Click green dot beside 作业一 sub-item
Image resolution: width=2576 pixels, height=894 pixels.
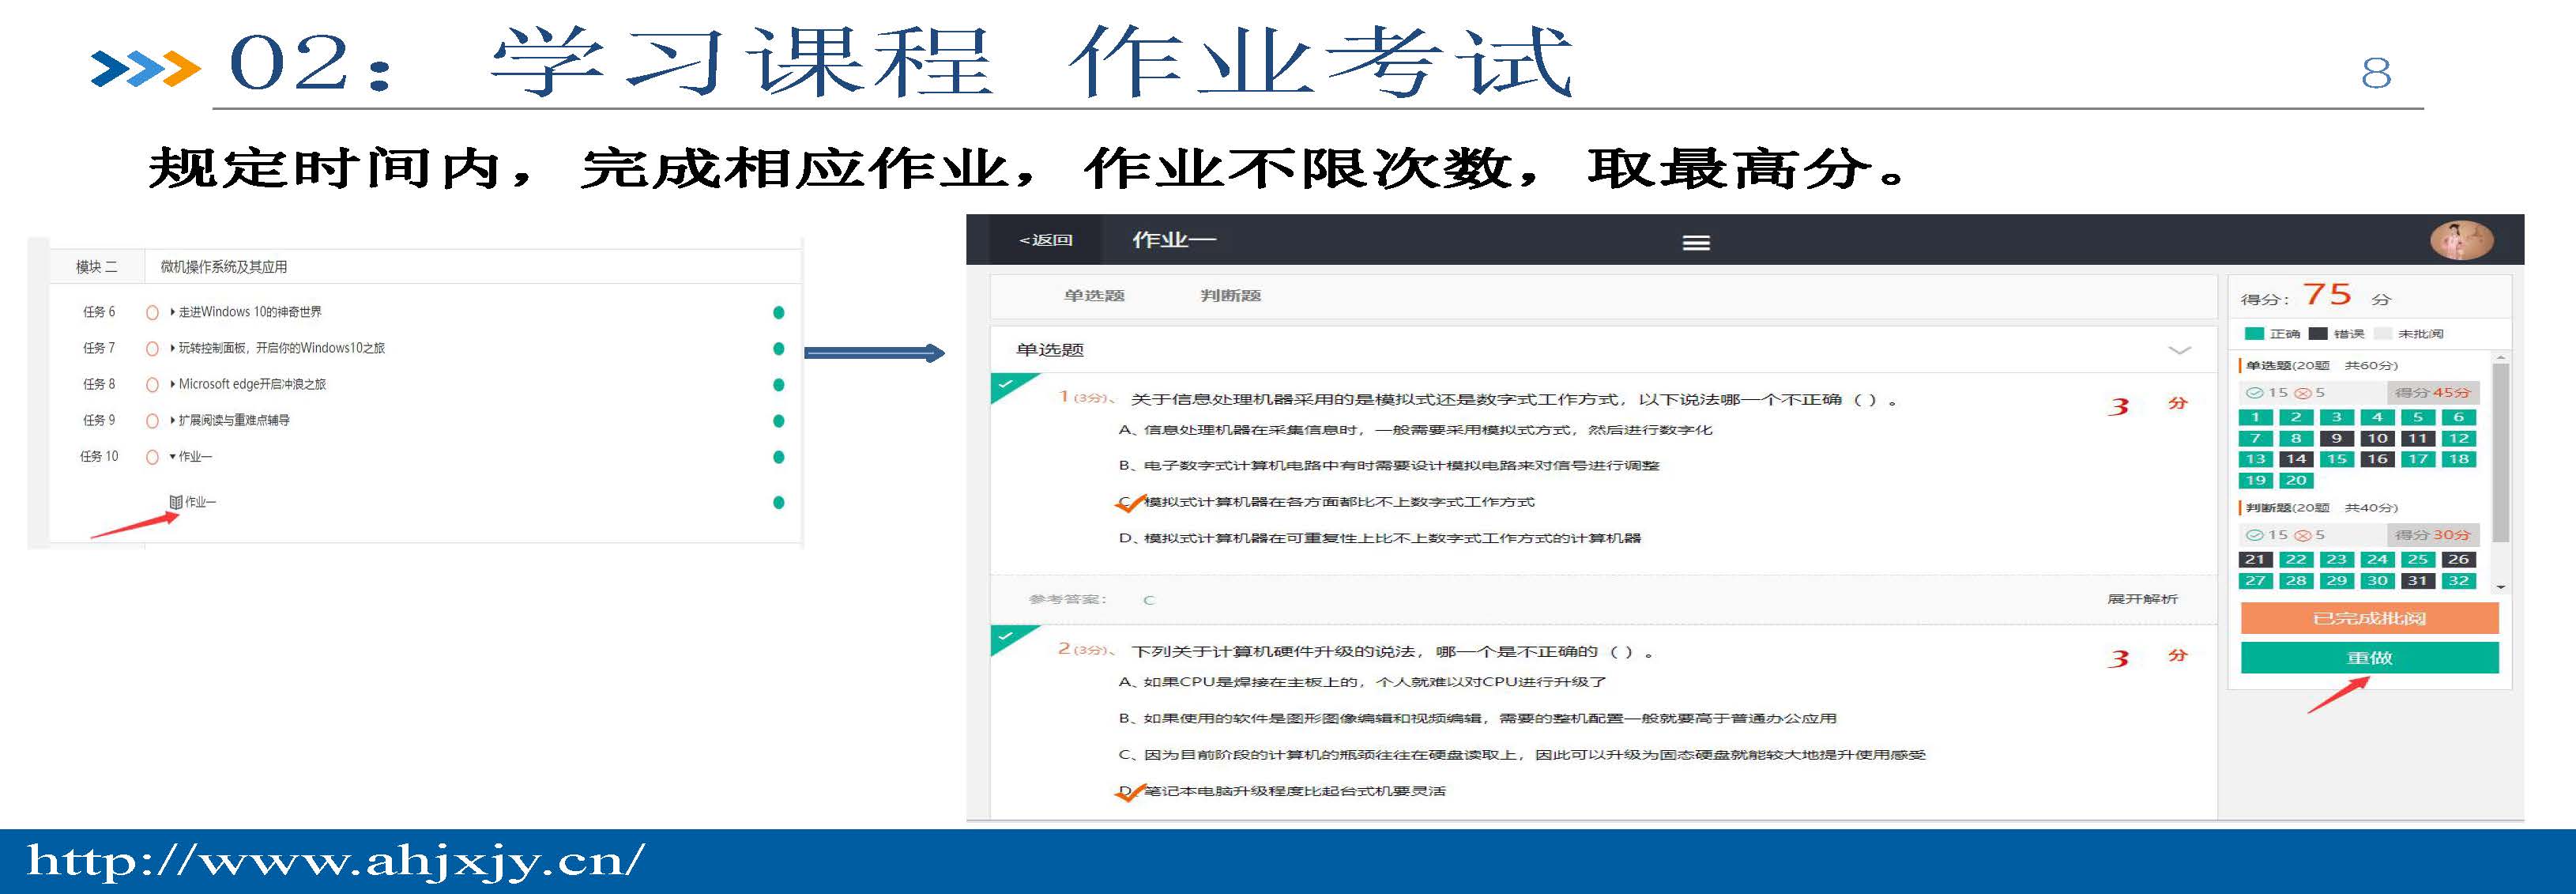point(778,503)
